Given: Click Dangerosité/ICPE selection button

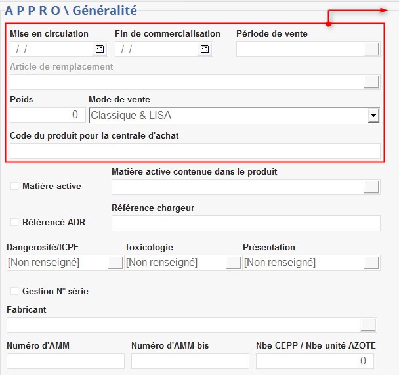Looking at the screenshot, I should coord(115,263).
